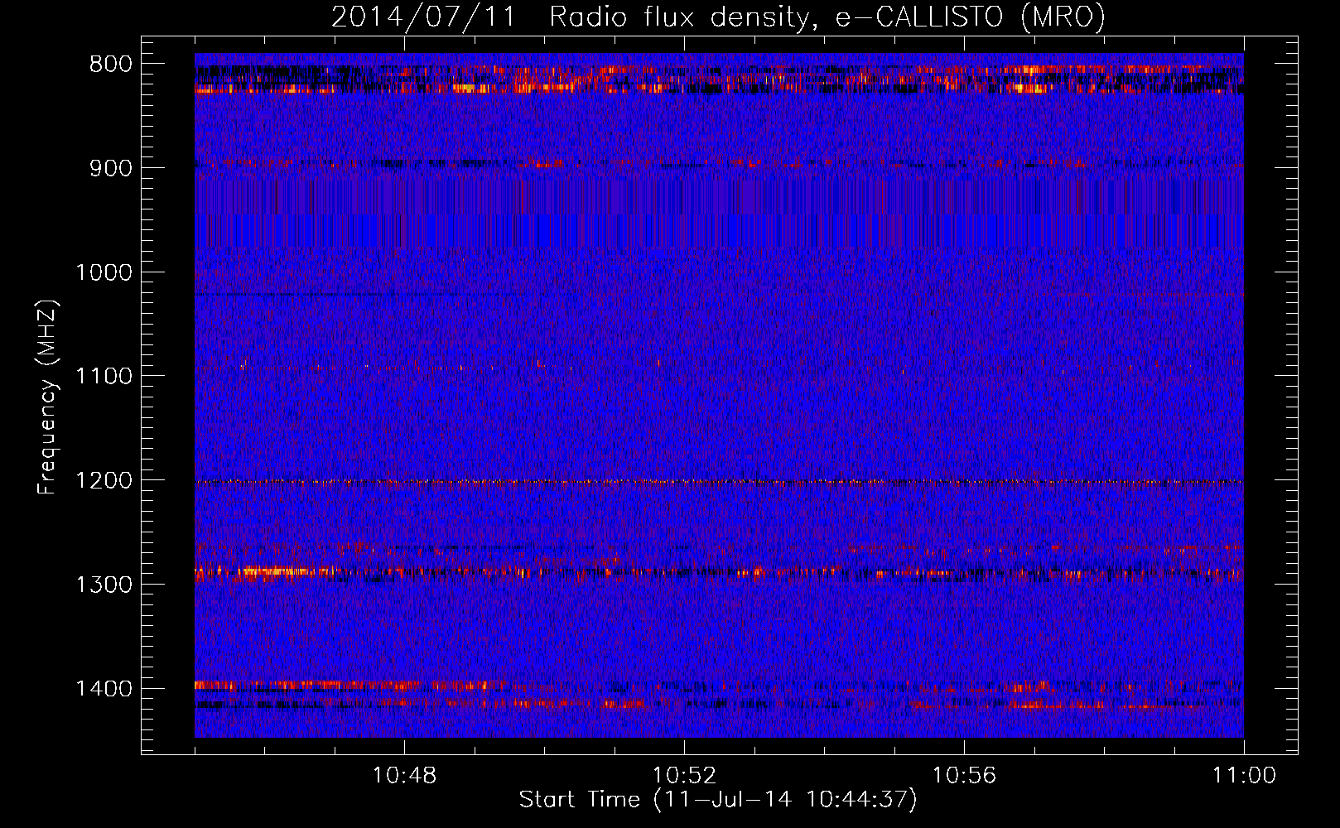Click the thin dotted line at 1200 MHz
Viewport: 1340px width, 828px height.
tap(719, 481)
